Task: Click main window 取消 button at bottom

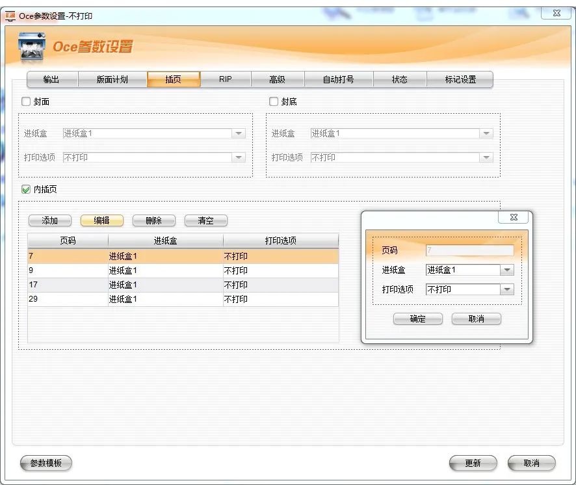Action: click(x=532, y=463)
